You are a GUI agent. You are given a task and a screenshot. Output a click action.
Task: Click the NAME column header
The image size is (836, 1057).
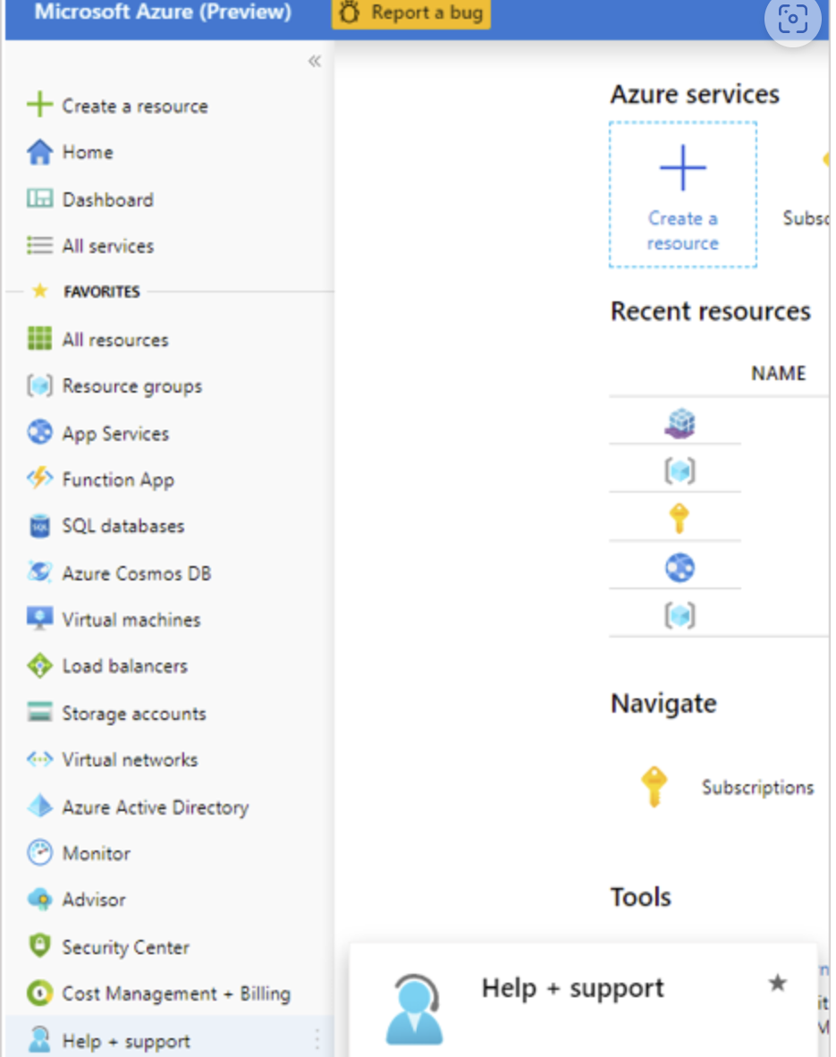[x=779, y=373]
